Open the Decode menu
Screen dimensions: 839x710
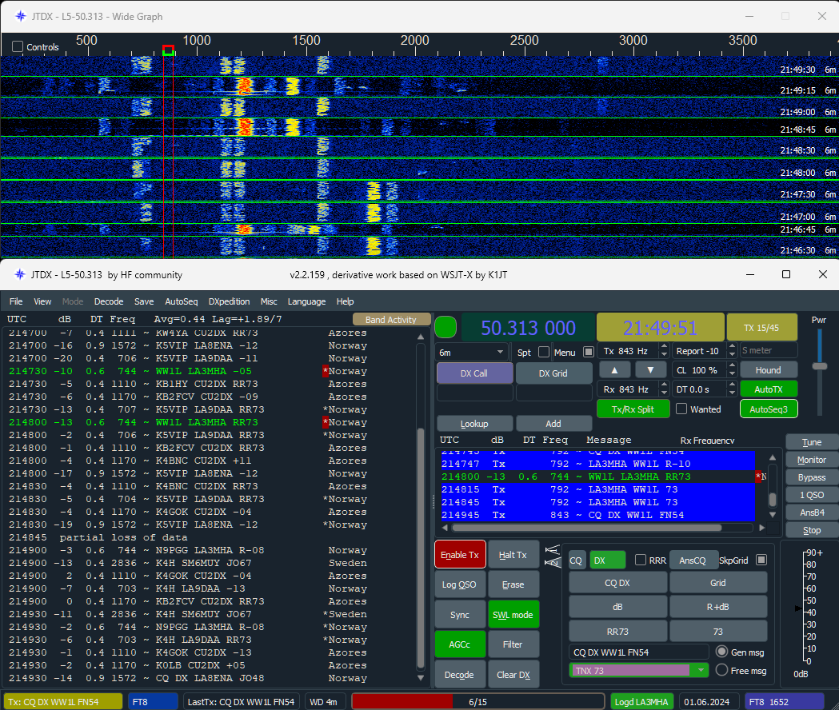109,301
